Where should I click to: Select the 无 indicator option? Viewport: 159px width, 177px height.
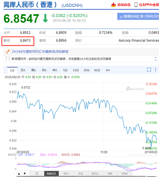pyautogui.click(x=37, y=174)
